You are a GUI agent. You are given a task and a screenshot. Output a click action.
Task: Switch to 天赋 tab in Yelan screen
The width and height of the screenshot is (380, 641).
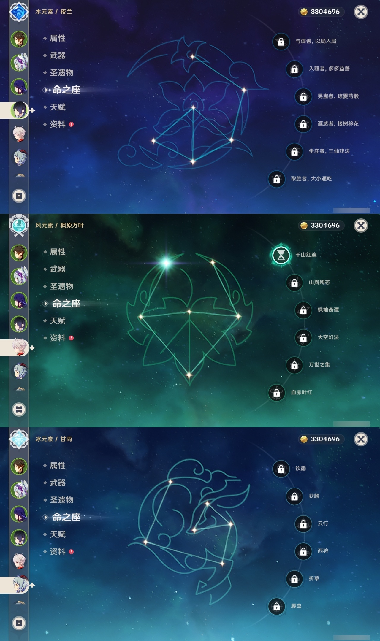coord(58,107)
